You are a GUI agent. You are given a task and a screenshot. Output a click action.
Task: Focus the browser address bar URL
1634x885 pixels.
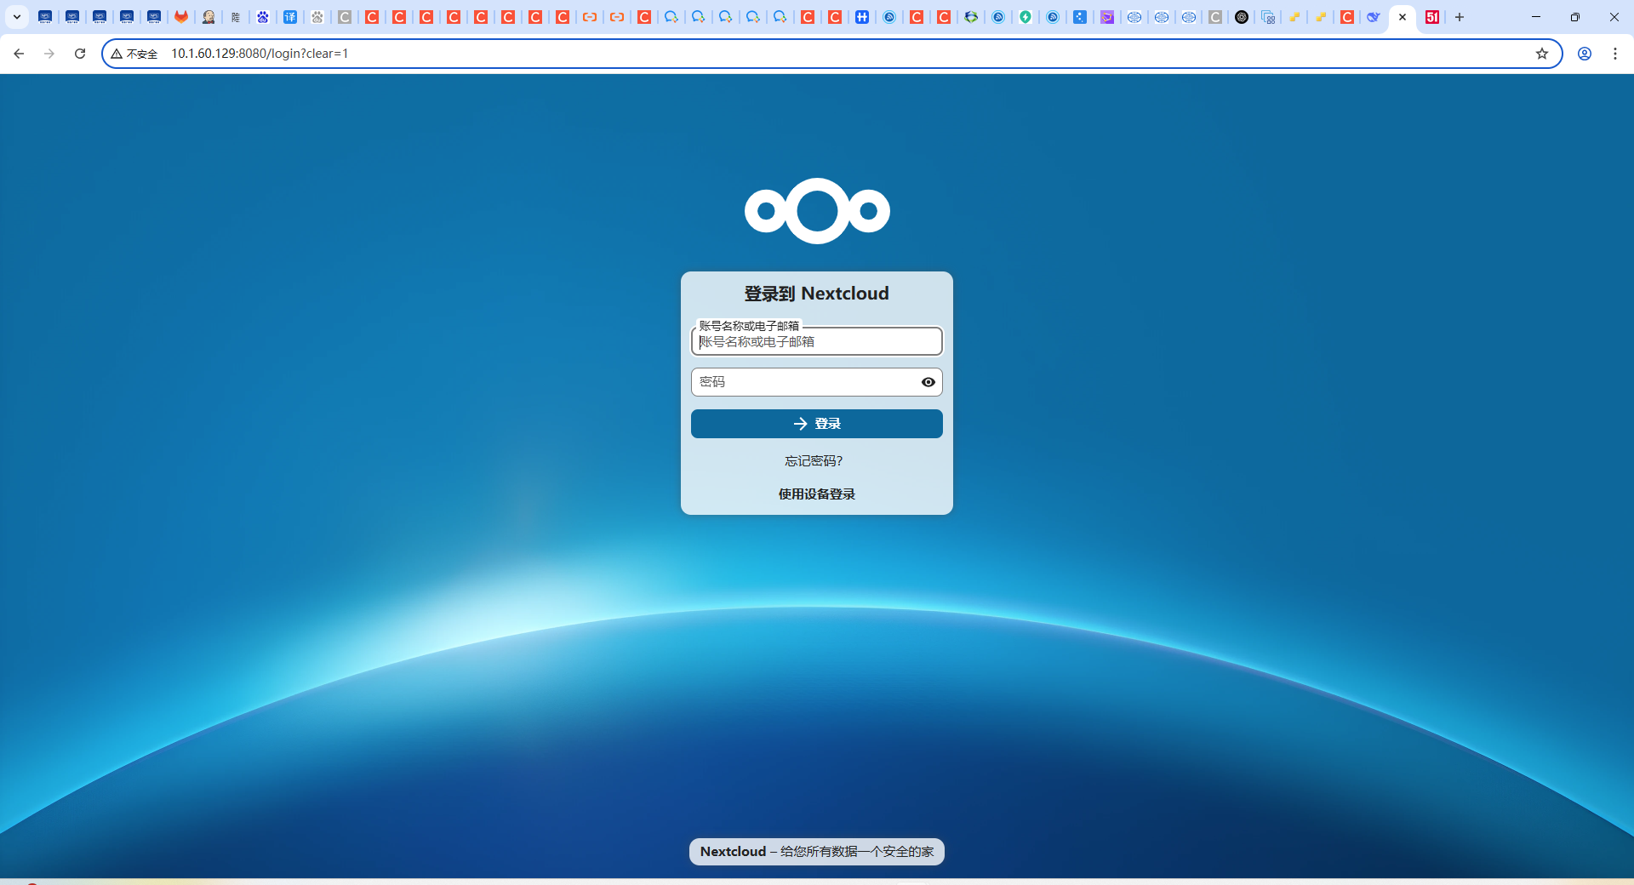(x=260, y=54)
